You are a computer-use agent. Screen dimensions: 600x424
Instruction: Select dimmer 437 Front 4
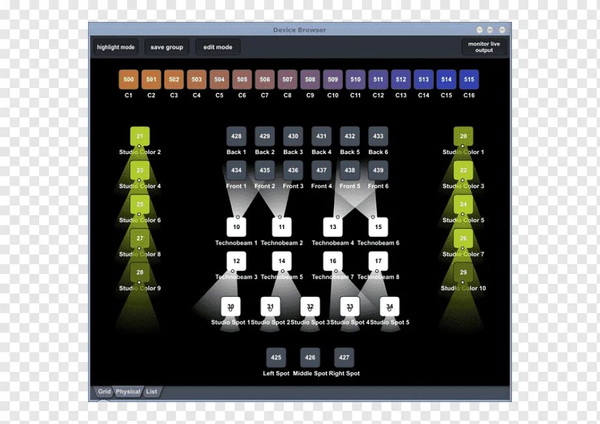(x=322, y=170)
